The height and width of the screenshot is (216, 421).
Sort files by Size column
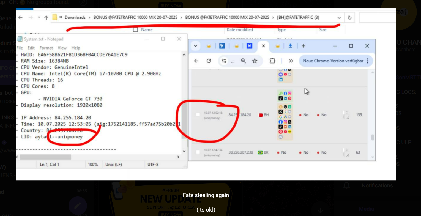pos(322,29)
